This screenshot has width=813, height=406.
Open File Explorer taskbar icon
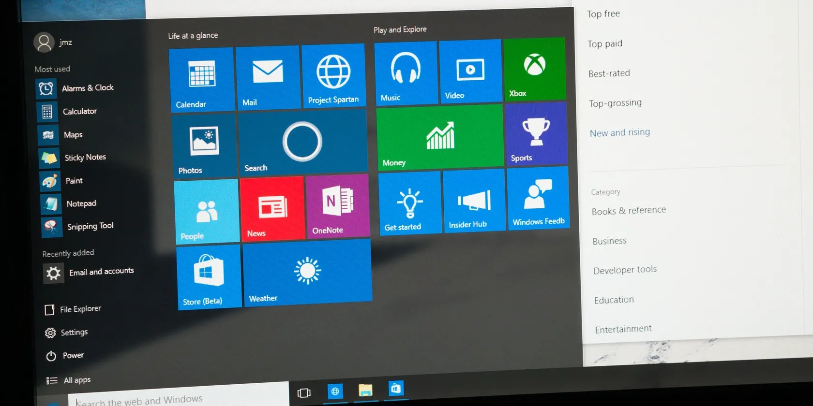[365, 390]
